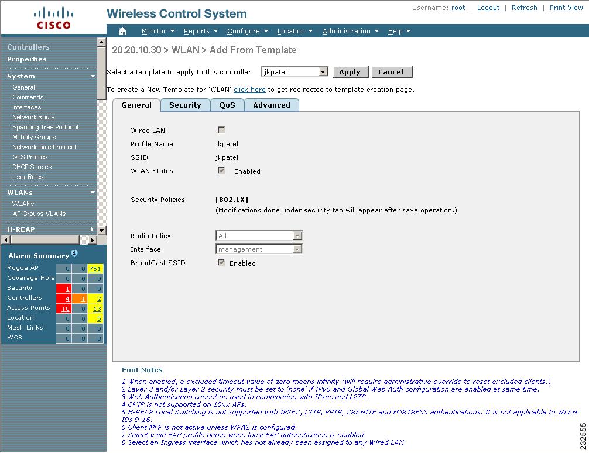589x453 pixels.
Task: Click the yellow Access Points alarm count 13
Action: tap(95, 308)
